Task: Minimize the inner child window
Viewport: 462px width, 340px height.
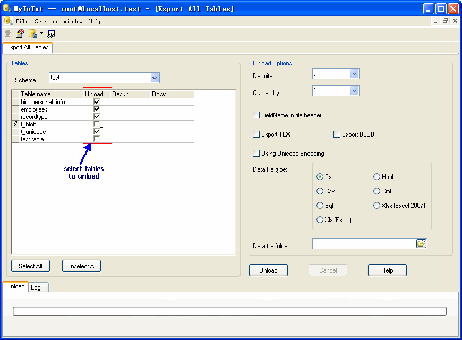Action: tap(435, 21)
